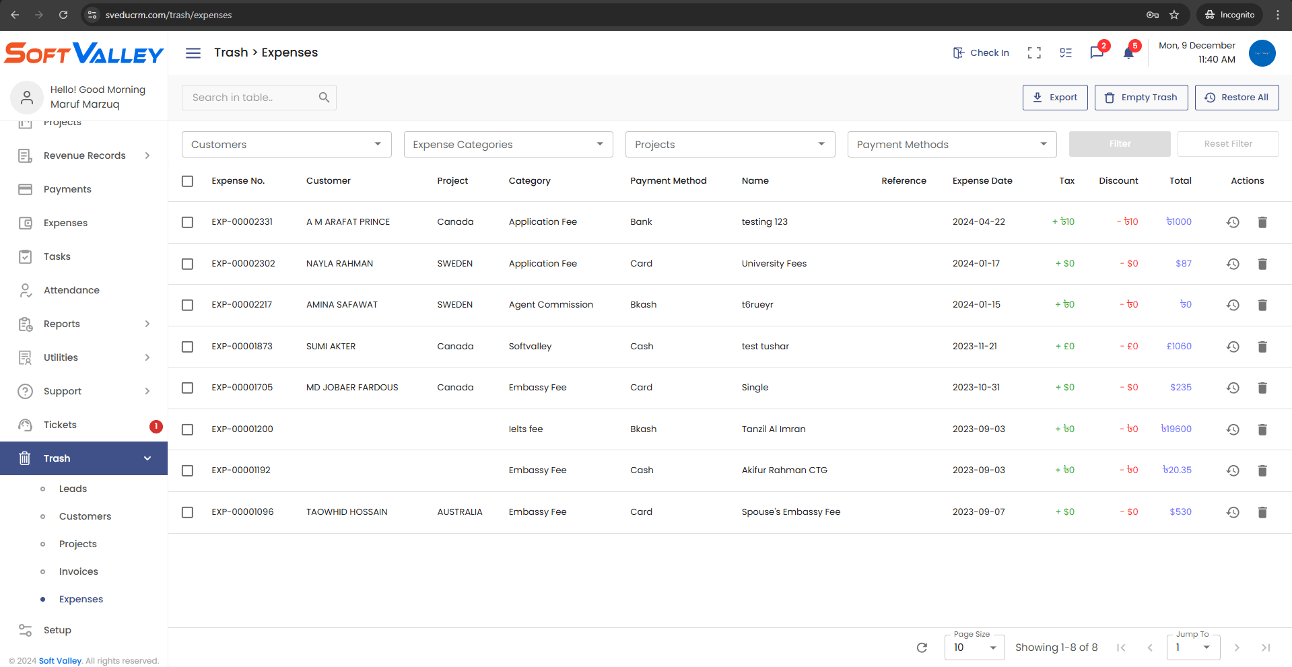Open the chat messages icon
Image resolution: width=1292 pixels, height=667 pixels.
(1096, 53)
